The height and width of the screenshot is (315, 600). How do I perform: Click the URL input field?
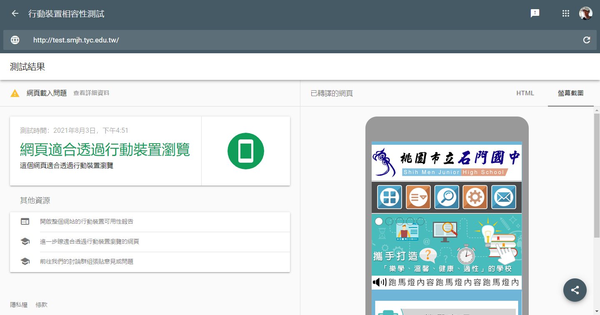click(292, 40)
